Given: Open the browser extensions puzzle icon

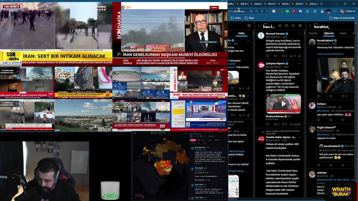Looking at the screenshot, I should (x=308, y=11).
